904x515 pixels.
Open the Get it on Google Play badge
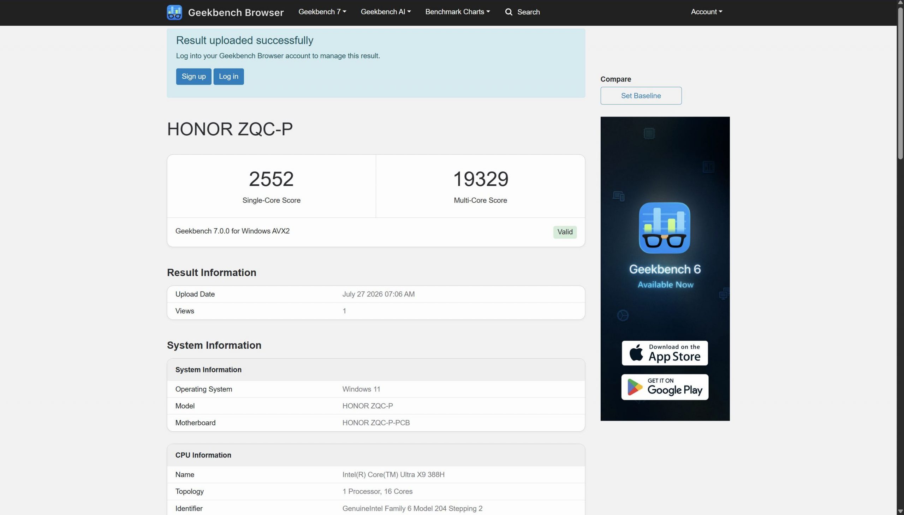point(665,387)
